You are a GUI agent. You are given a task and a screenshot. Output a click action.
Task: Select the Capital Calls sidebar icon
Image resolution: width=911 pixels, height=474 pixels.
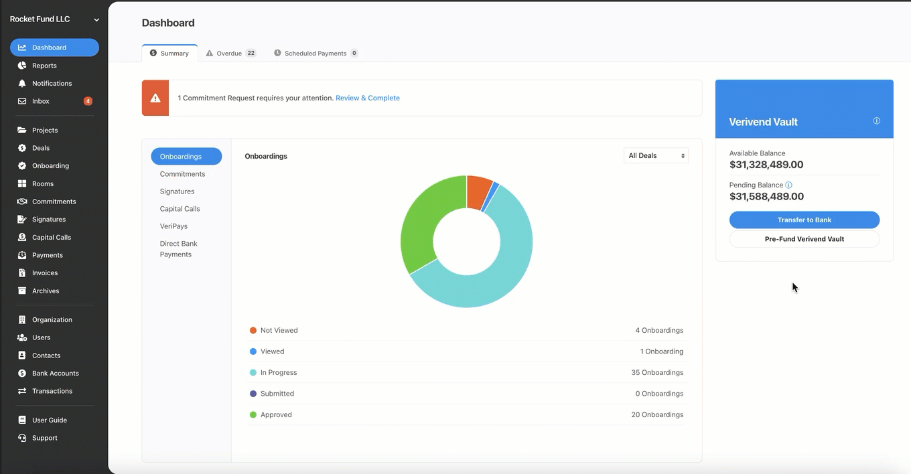[22, 237]
